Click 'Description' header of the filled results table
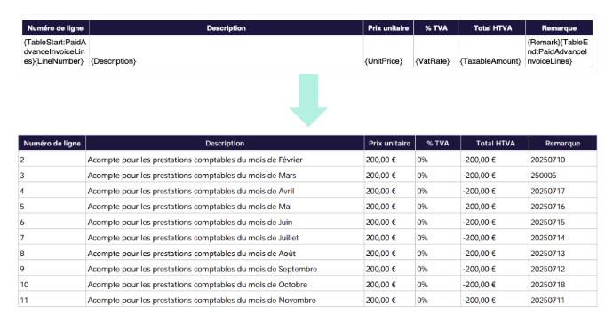This screenshot has height=321, width=613. (225, 143)
